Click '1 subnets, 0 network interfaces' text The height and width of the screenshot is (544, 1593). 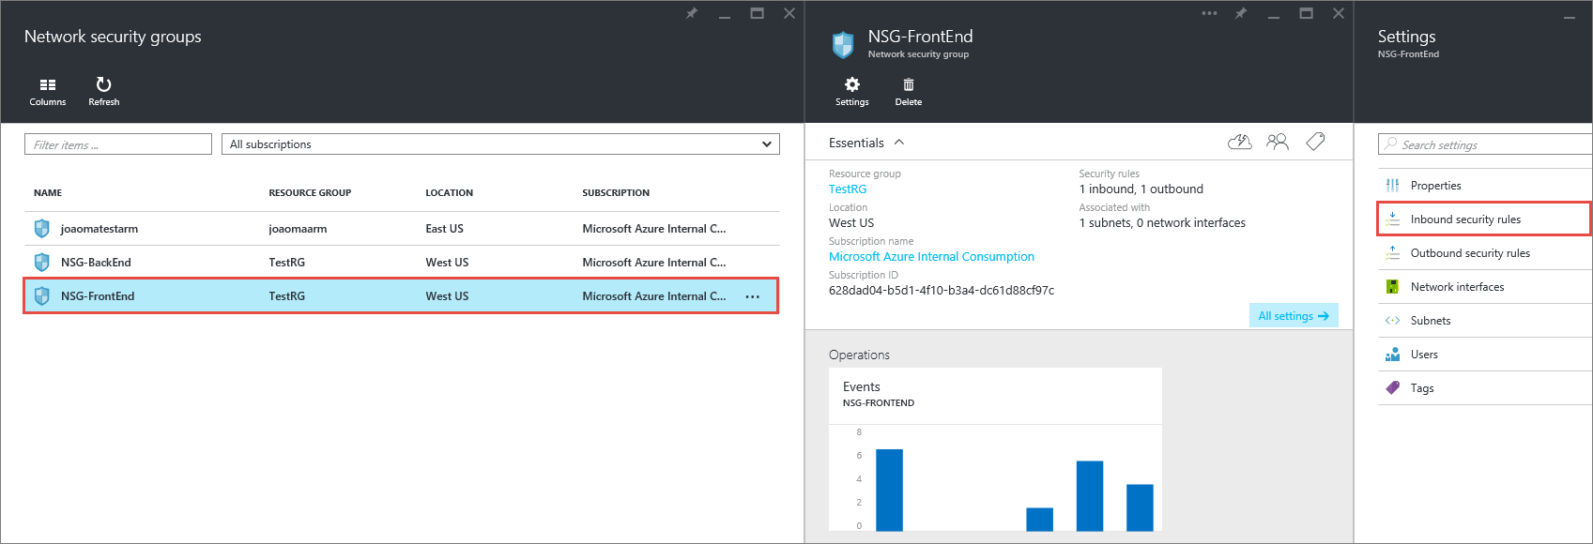click(x=1162, y=222)
